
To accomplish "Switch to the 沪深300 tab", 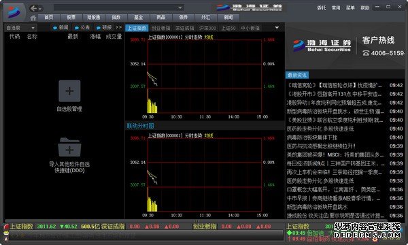I will point(207,28).
